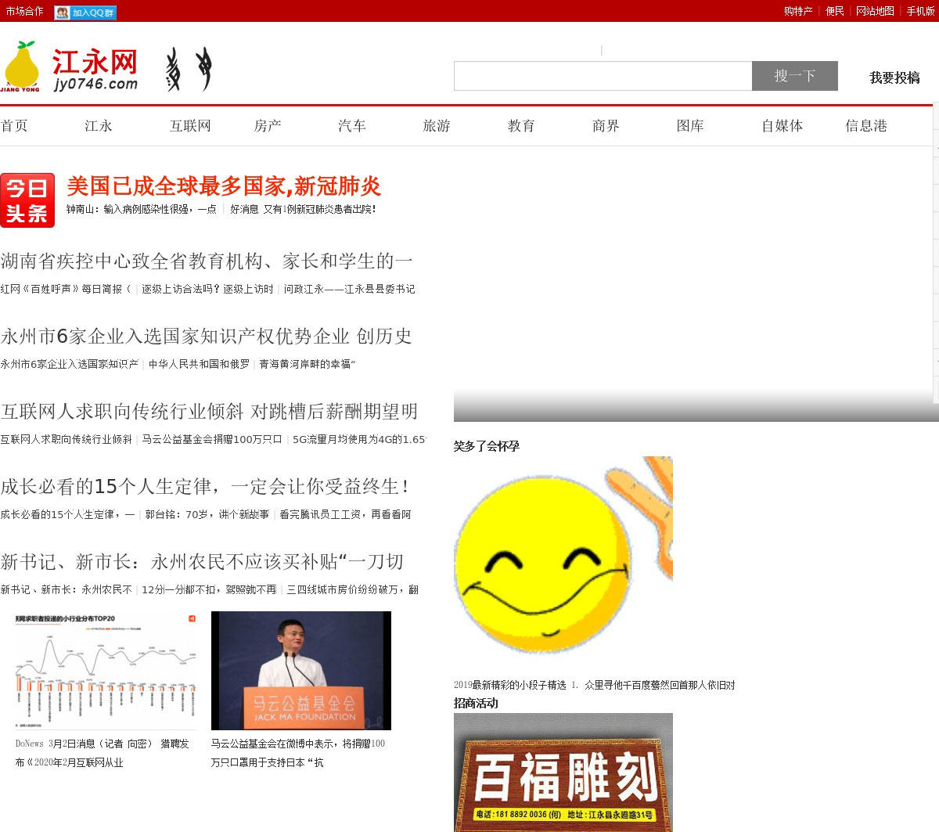Open headline 湖南省疾控中心致全省教育机构
The height and width of the screenshot is (832, 939).
coord(207,261)
